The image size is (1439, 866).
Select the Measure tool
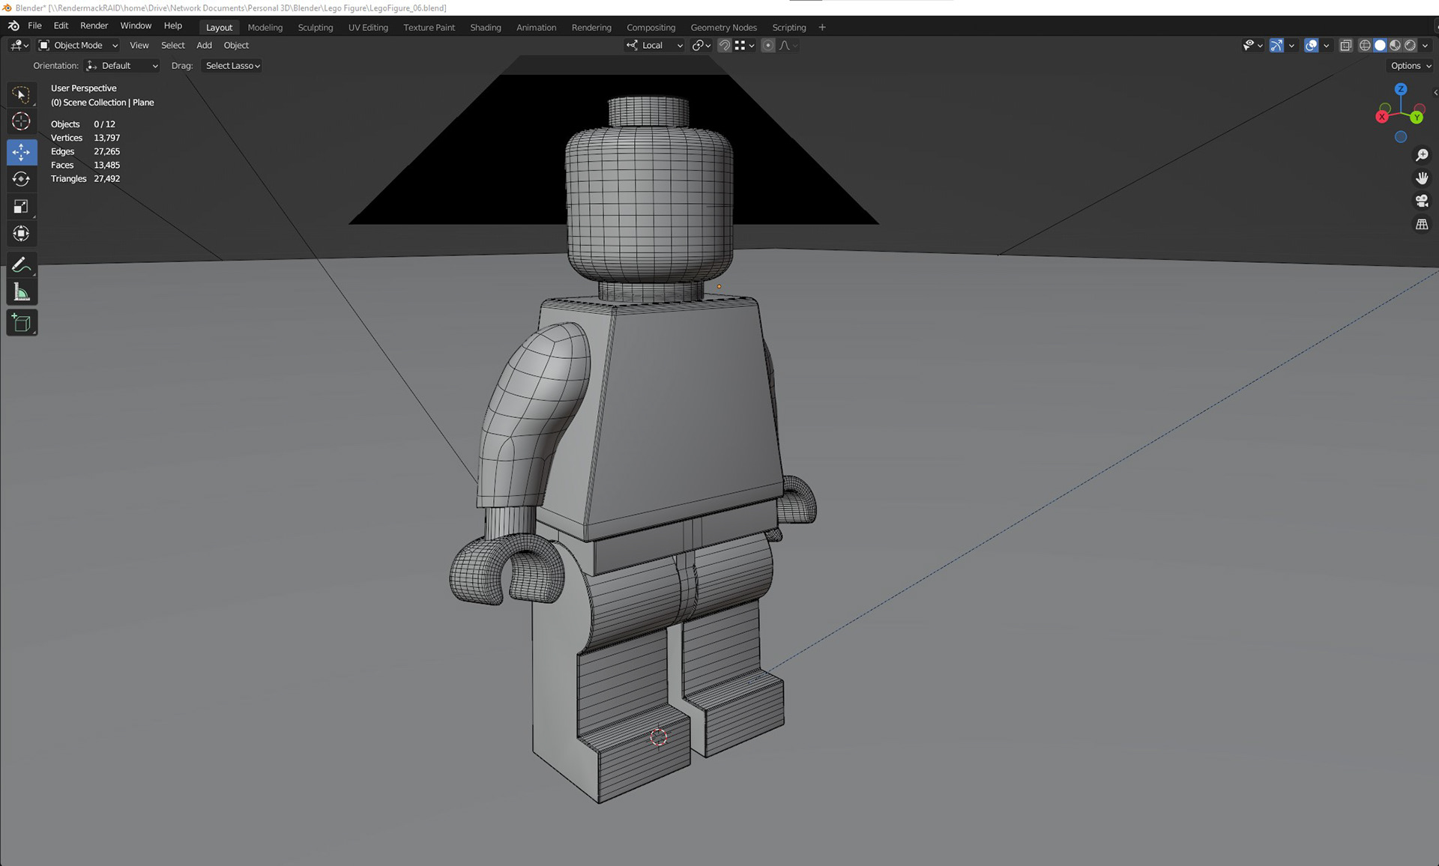point(21,293)
